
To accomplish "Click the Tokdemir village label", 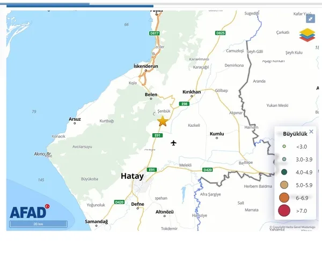I will 169,228.
